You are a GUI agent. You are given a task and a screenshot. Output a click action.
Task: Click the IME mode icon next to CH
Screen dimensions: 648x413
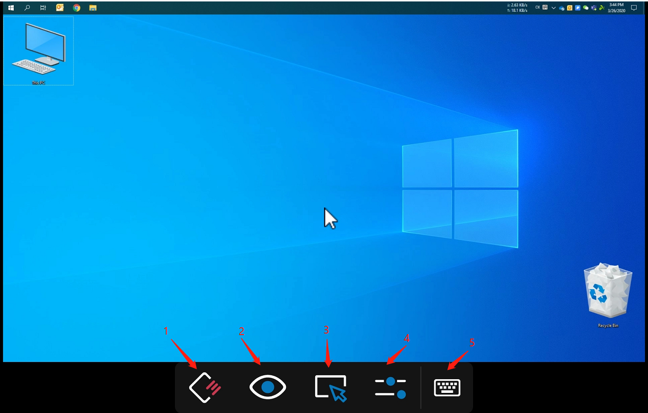[x=545, y=7]
